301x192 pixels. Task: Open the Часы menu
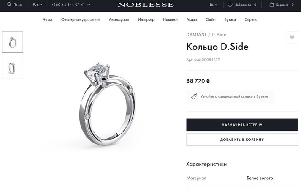click(47, 20)
